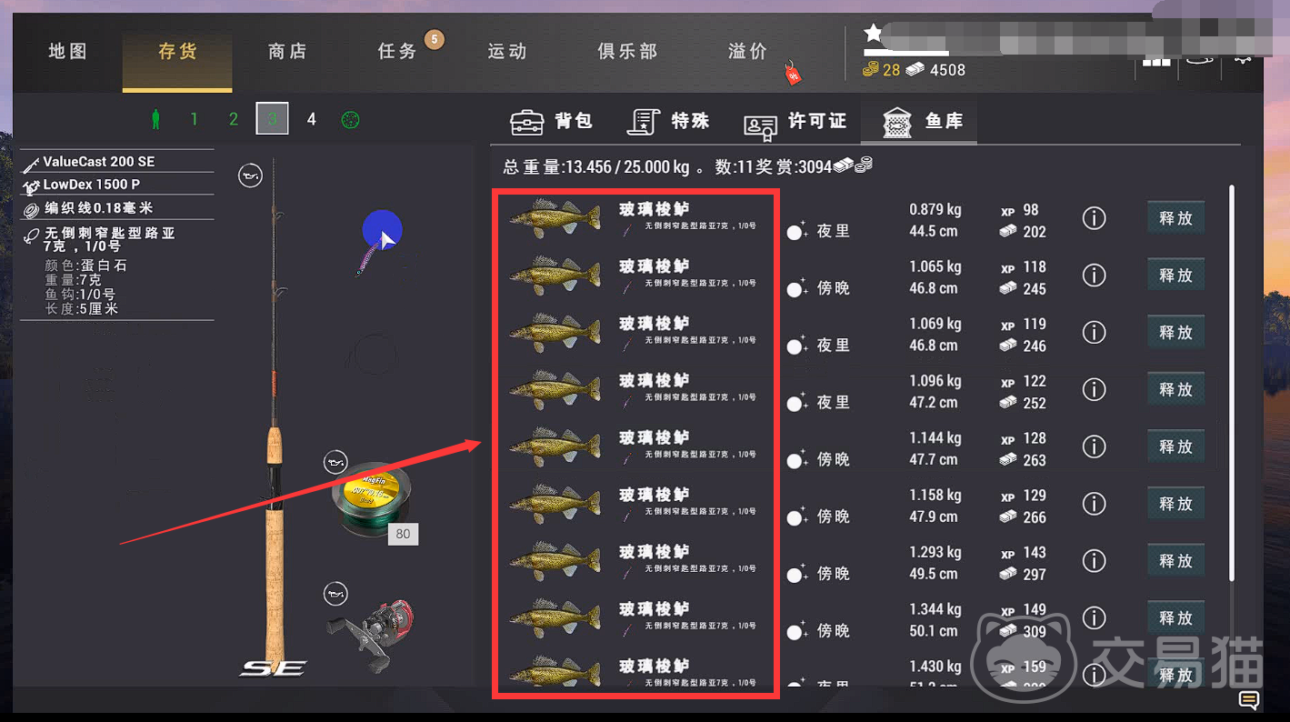Viewport: 1290px width, 722px height.
Task: Open info for the 1.144 kg fish
Action: pyautogui.click(x=1094, y=446)
